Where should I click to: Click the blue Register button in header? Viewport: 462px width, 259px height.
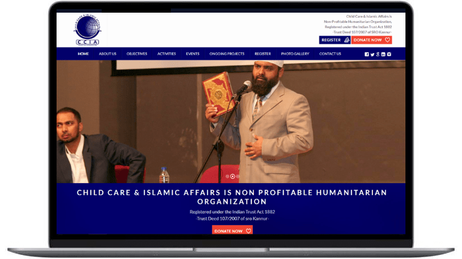pos(334,40)
